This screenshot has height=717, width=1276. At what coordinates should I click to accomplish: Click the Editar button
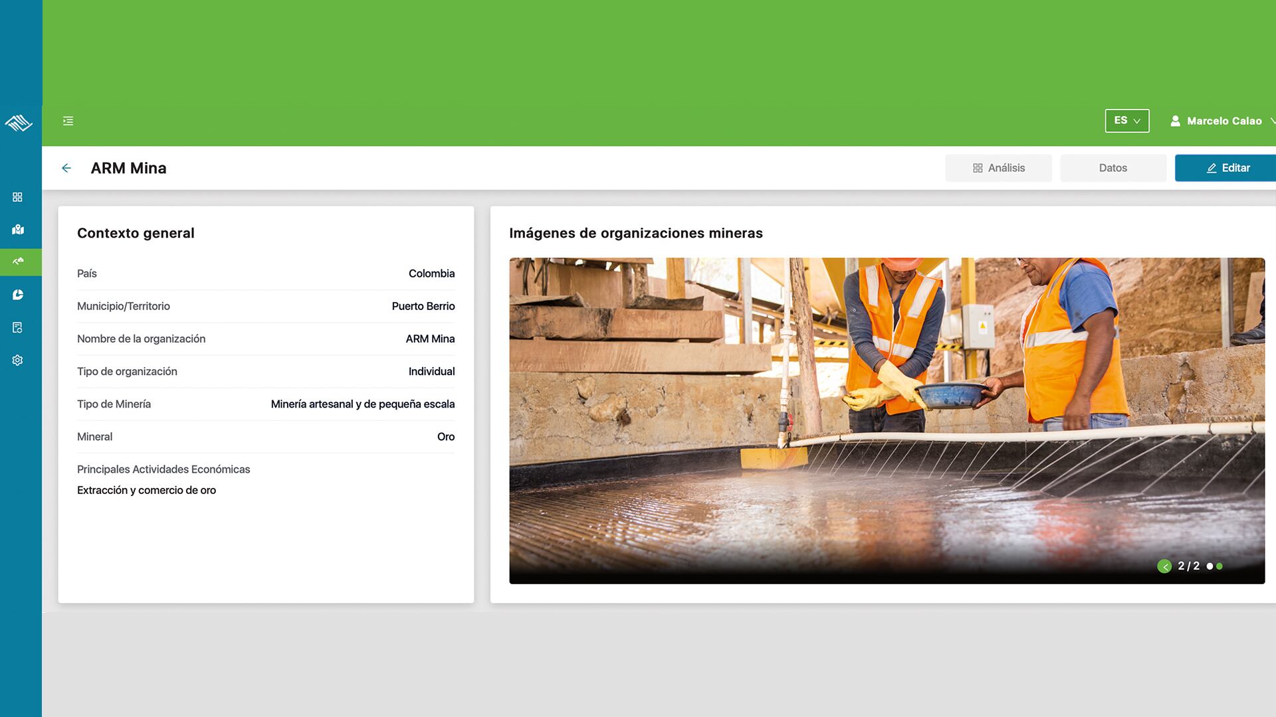[x=1227, y=168]
